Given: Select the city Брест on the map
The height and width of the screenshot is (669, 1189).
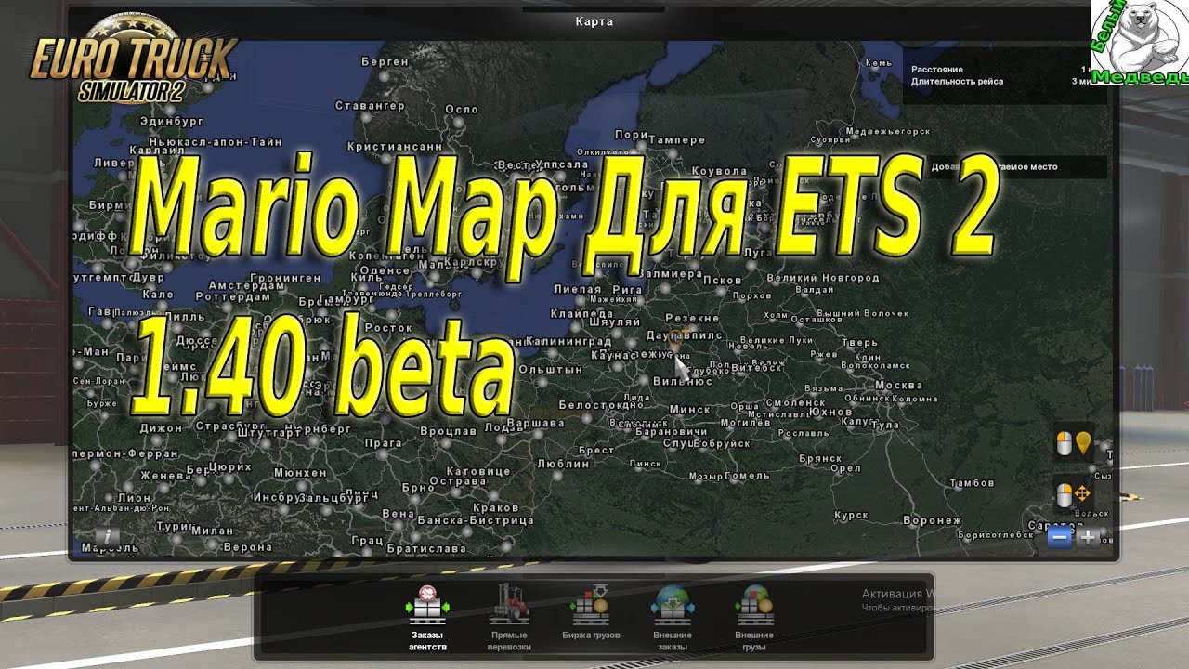Looking at the screenshot, I should tap(595, 449).
